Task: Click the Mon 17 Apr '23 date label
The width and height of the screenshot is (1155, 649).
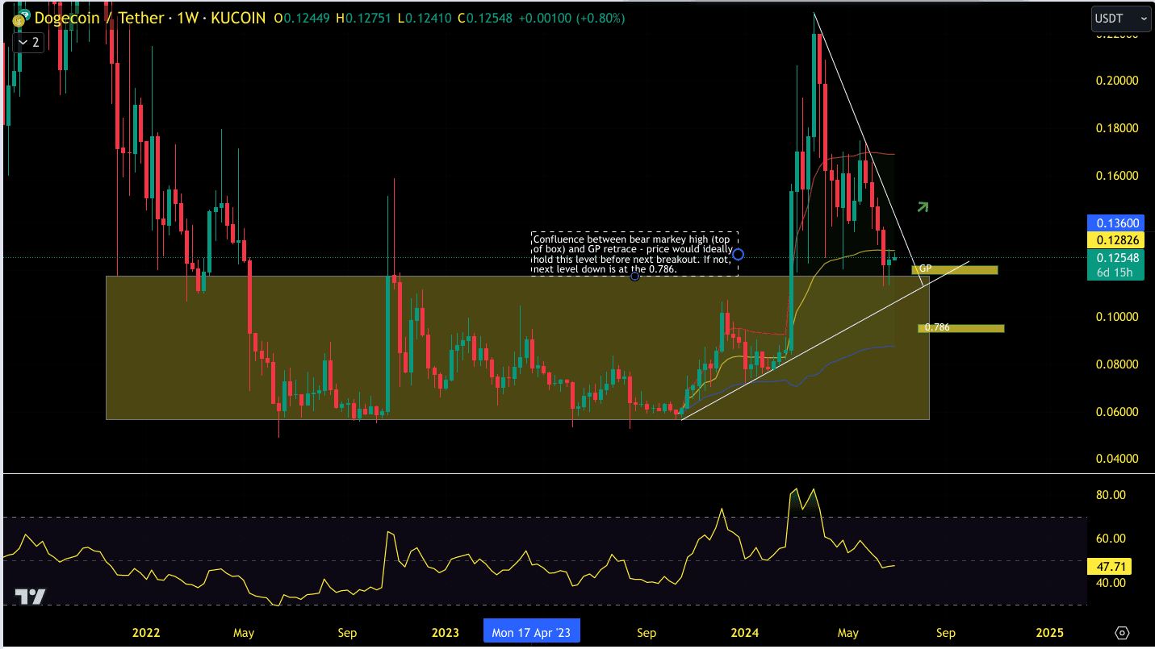Action: [x=531, y=633]
